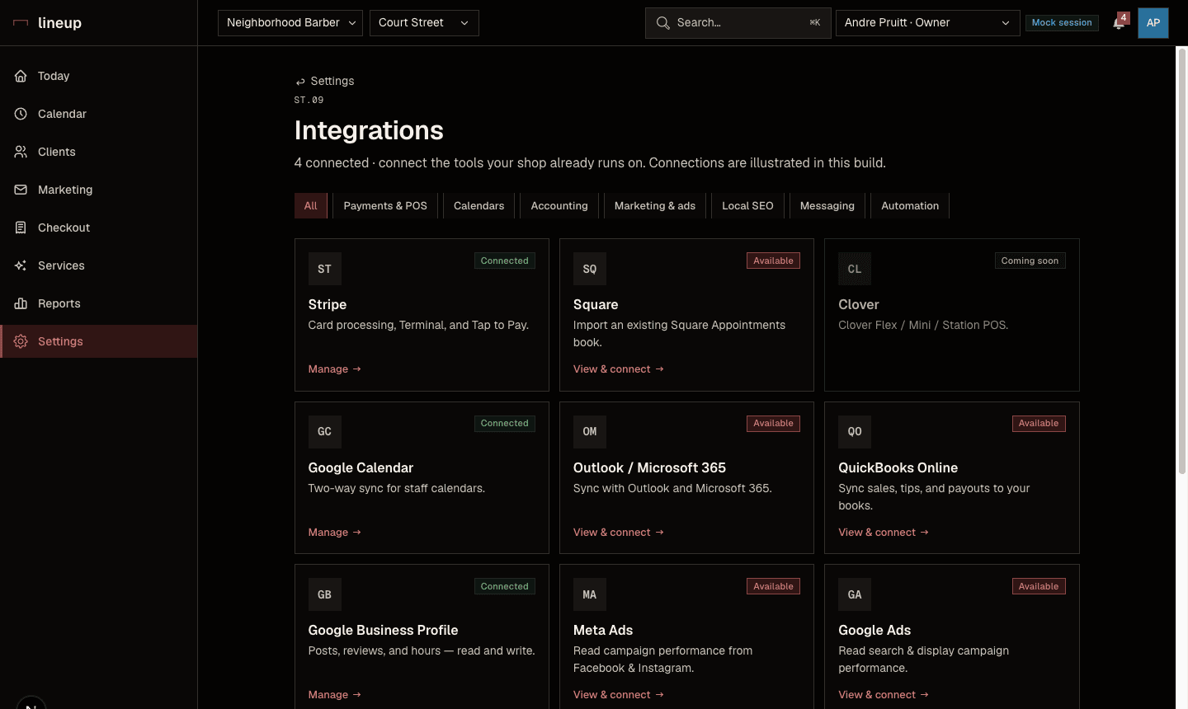Click View & connect on Outlook card
This screenshot has width=1188, height=709.
619,533
